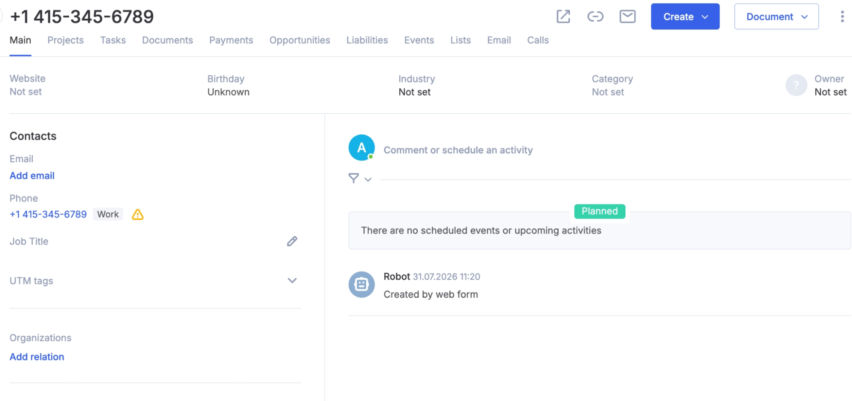
Task: Open the Documents tab
Action: [x=168, y=40]
